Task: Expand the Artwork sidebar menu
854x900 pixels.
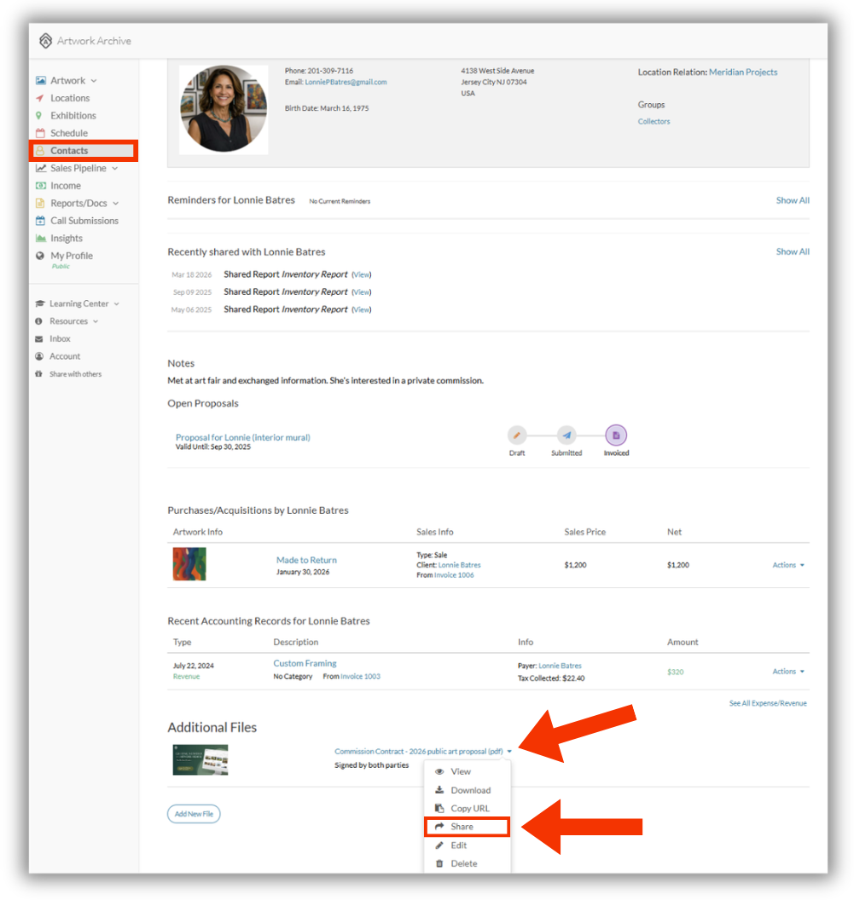Action: [x=66, y=80]
